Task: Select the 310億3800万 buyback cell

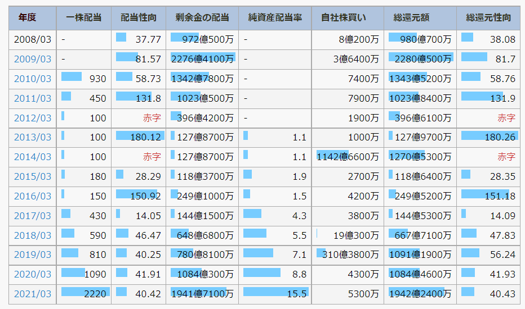Action: tap(348, 255)
